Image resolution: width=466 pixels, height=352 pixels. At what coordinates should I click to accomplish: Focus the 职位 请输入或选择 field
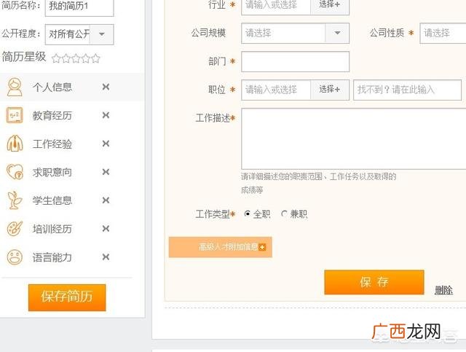coord(276,90)
